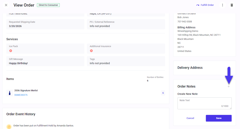Image resolution: width=240 pixels, height=129 pixels.
Task: Click the Fulfill Order button
Action: (205, 5)
